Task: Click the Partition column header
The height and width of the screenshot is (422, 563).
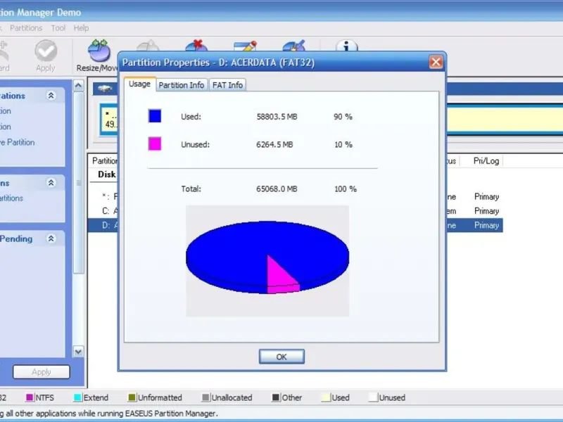Action: tap(104, 161)
